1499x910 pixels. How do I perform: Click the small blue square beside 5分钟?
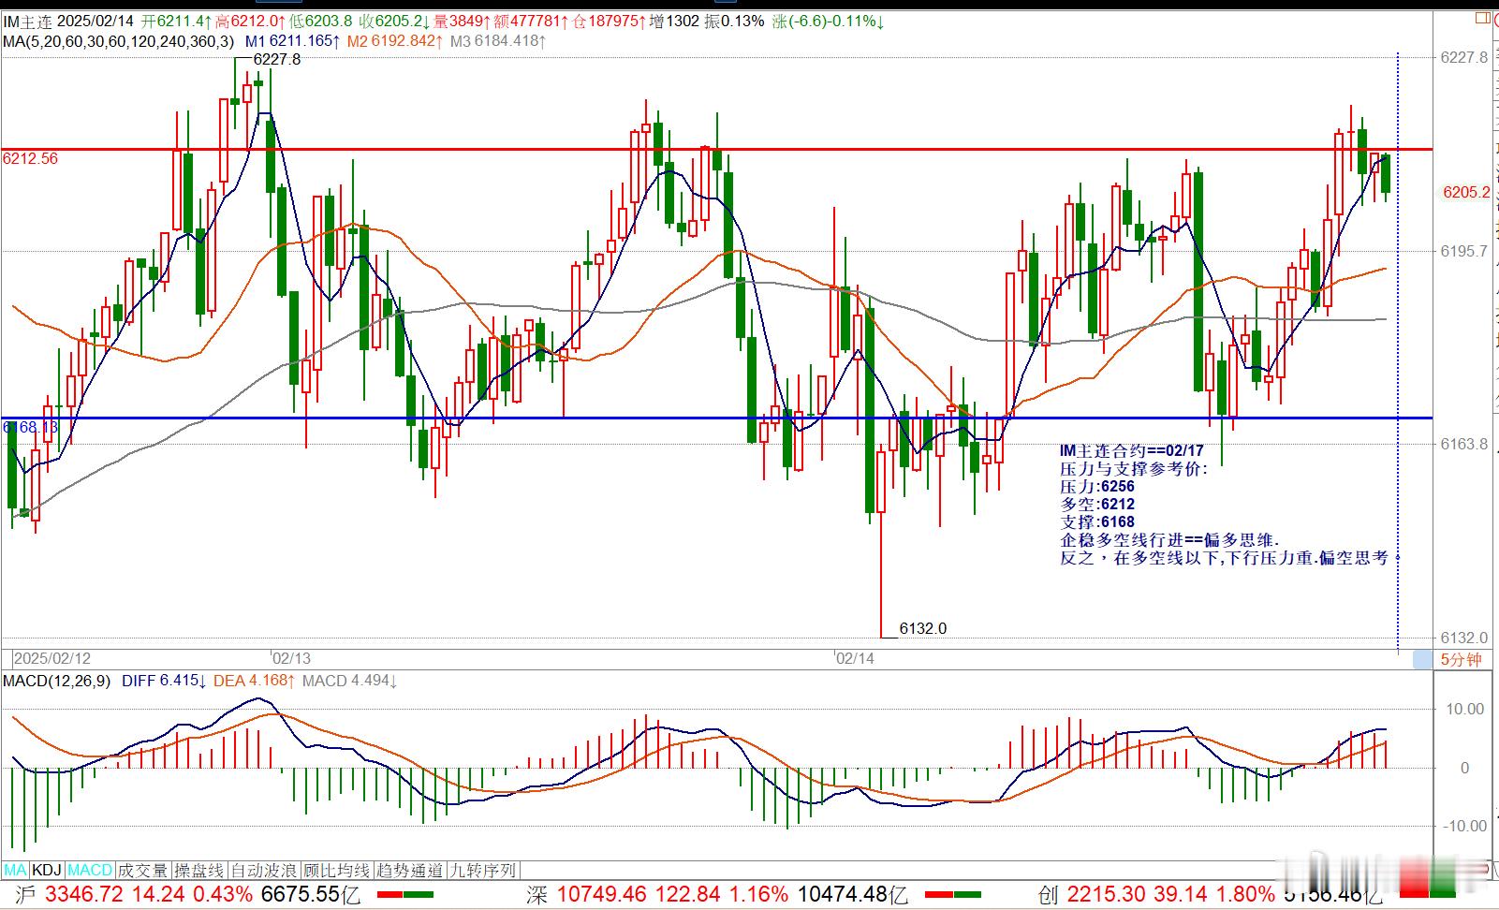tap(1421, 659)
